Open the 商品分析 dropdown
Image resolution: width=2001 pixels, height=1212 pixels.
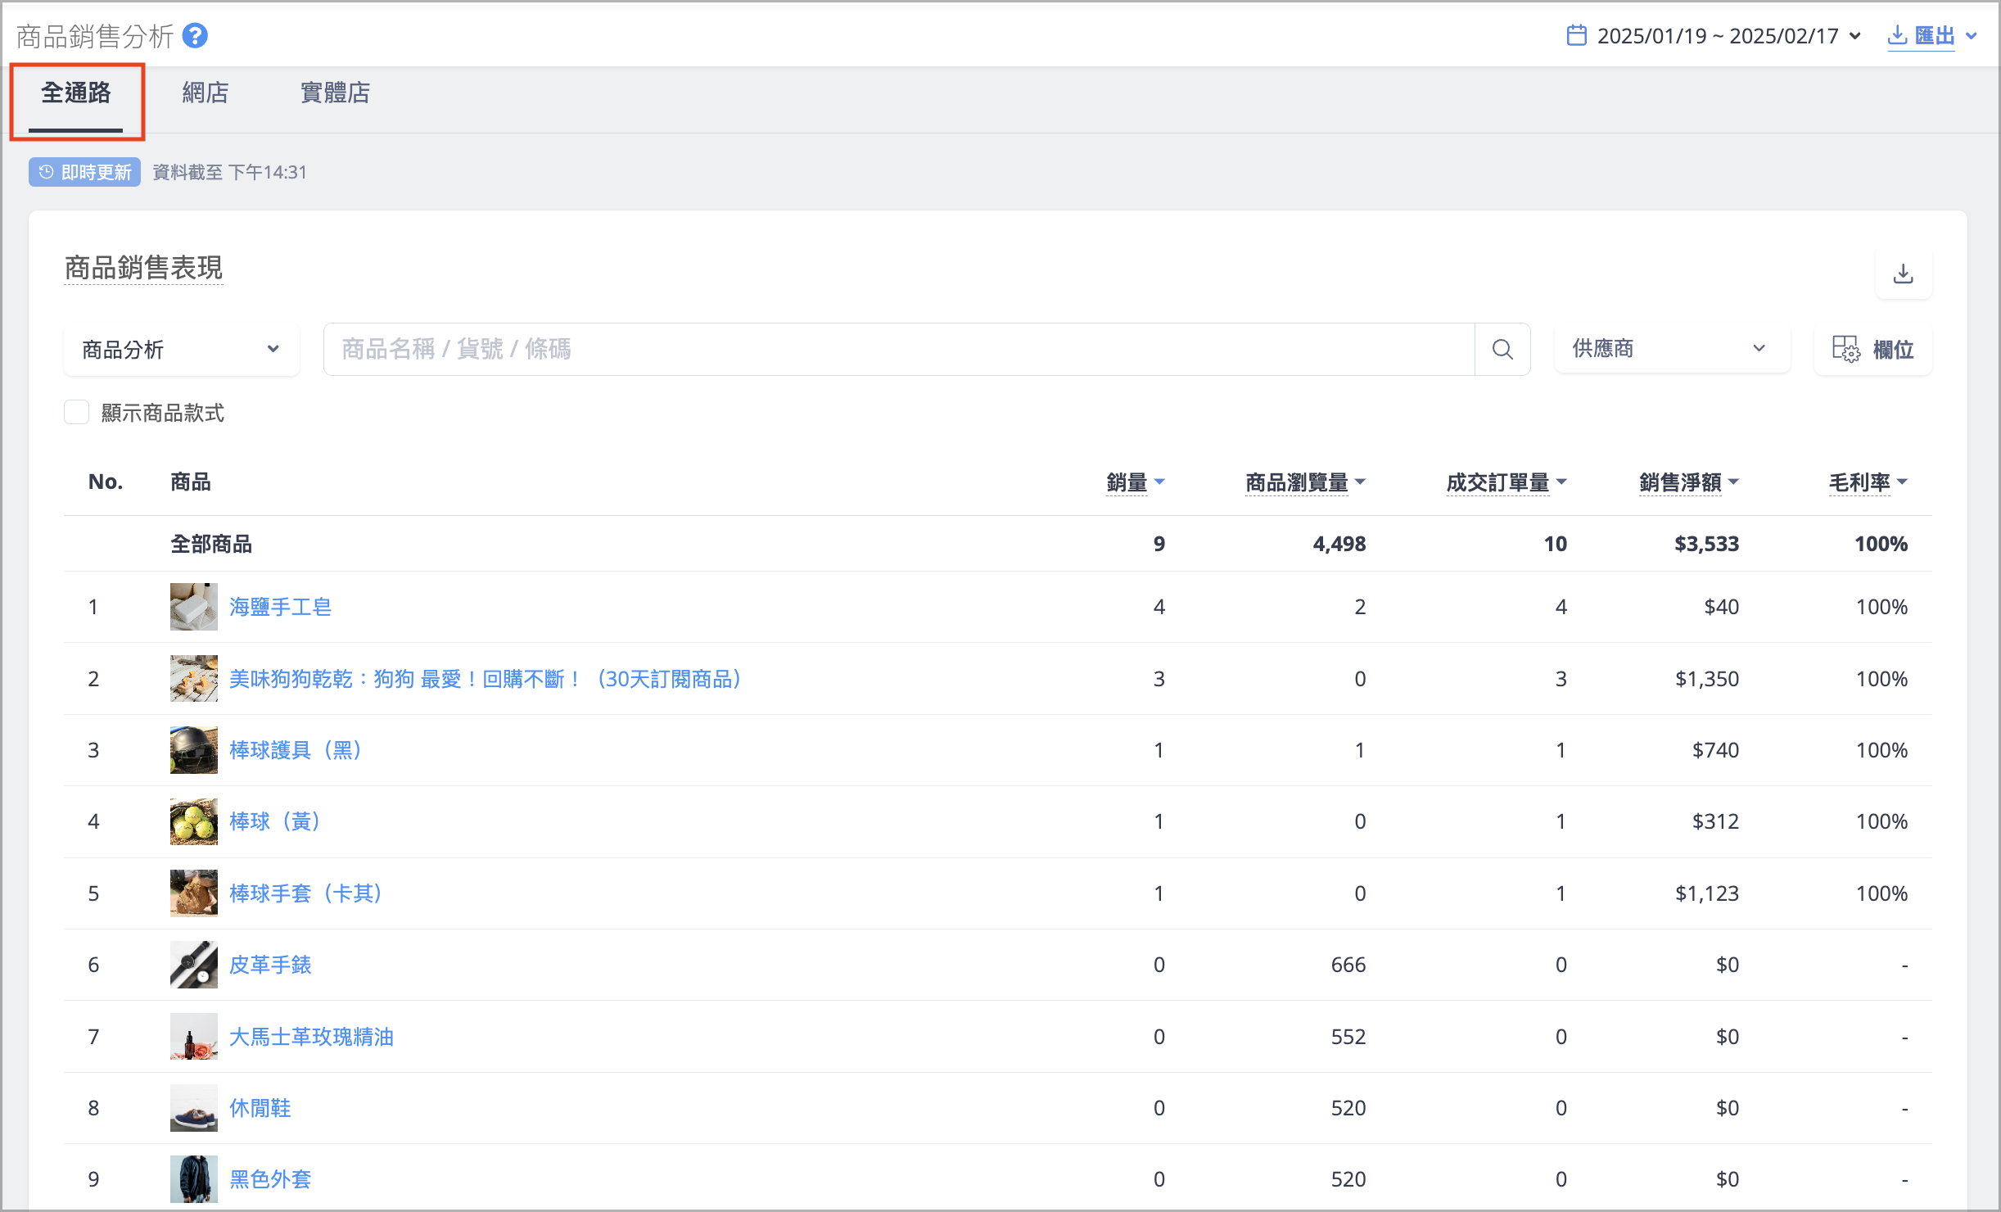[181, 350]
